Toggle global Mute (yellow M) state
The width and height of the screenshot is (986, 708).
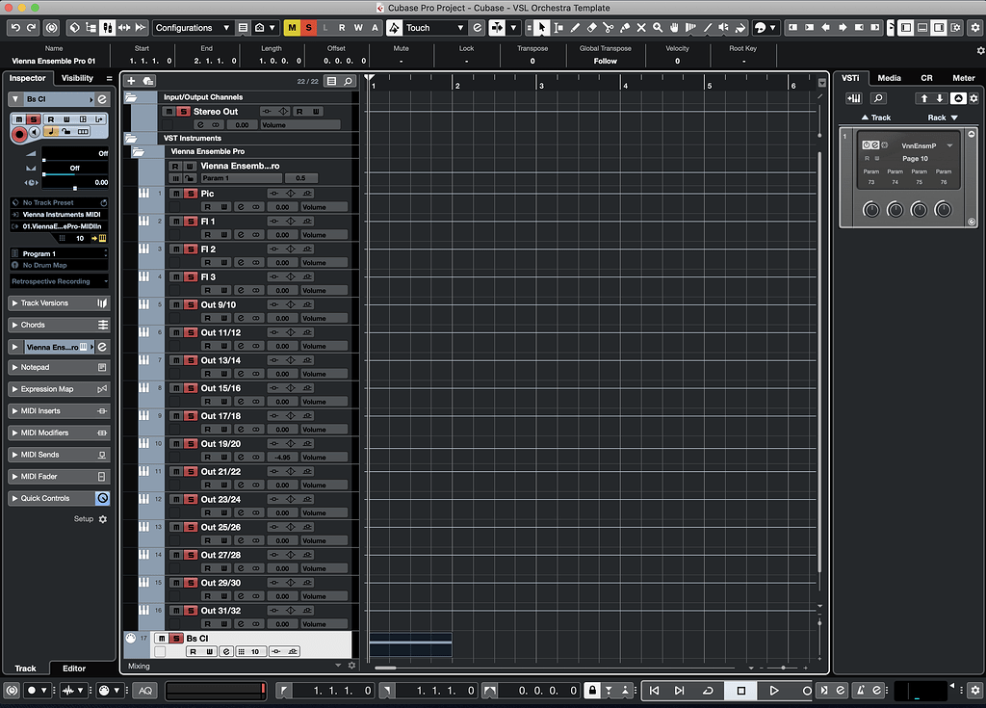click(x=292, y=28)
